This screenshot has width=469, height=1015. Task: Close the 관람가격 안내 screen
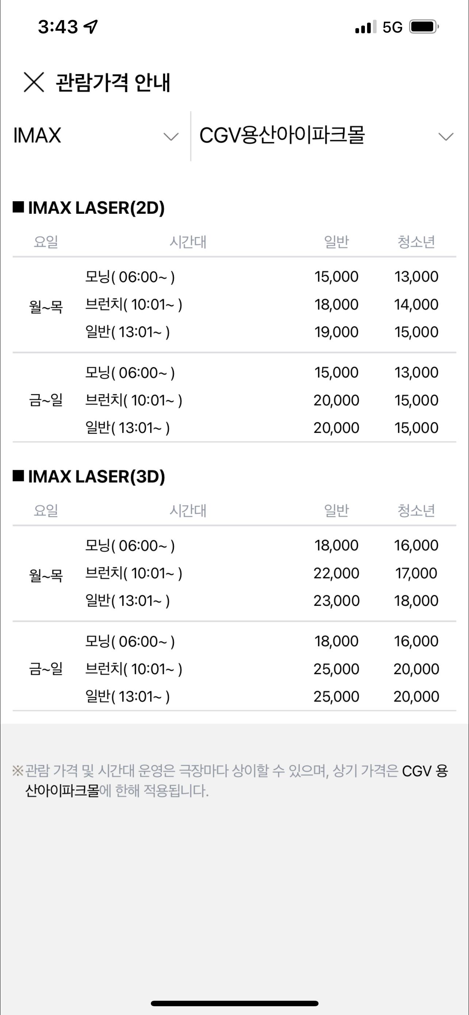click(x=34, y=82)
